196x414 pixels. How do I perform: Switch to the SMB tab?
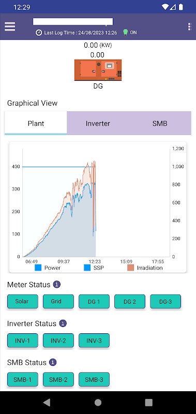160,123
